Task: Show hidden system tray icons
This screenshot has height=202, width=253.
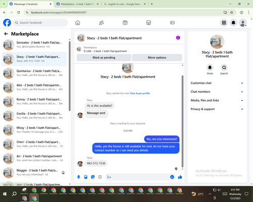Action: pos(210,194)
